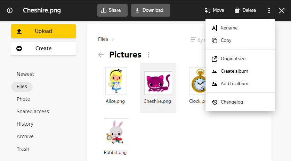Select Files in the sidebar
This screenshot has height=161, width=291.
[22, 87]
